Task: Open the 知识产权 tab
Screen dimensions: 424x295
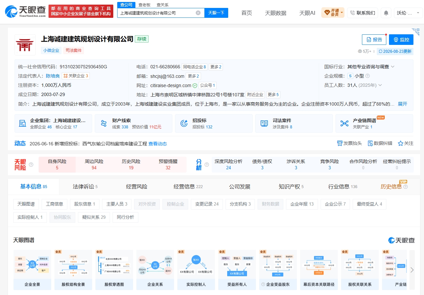Action: tap(291, 187)
